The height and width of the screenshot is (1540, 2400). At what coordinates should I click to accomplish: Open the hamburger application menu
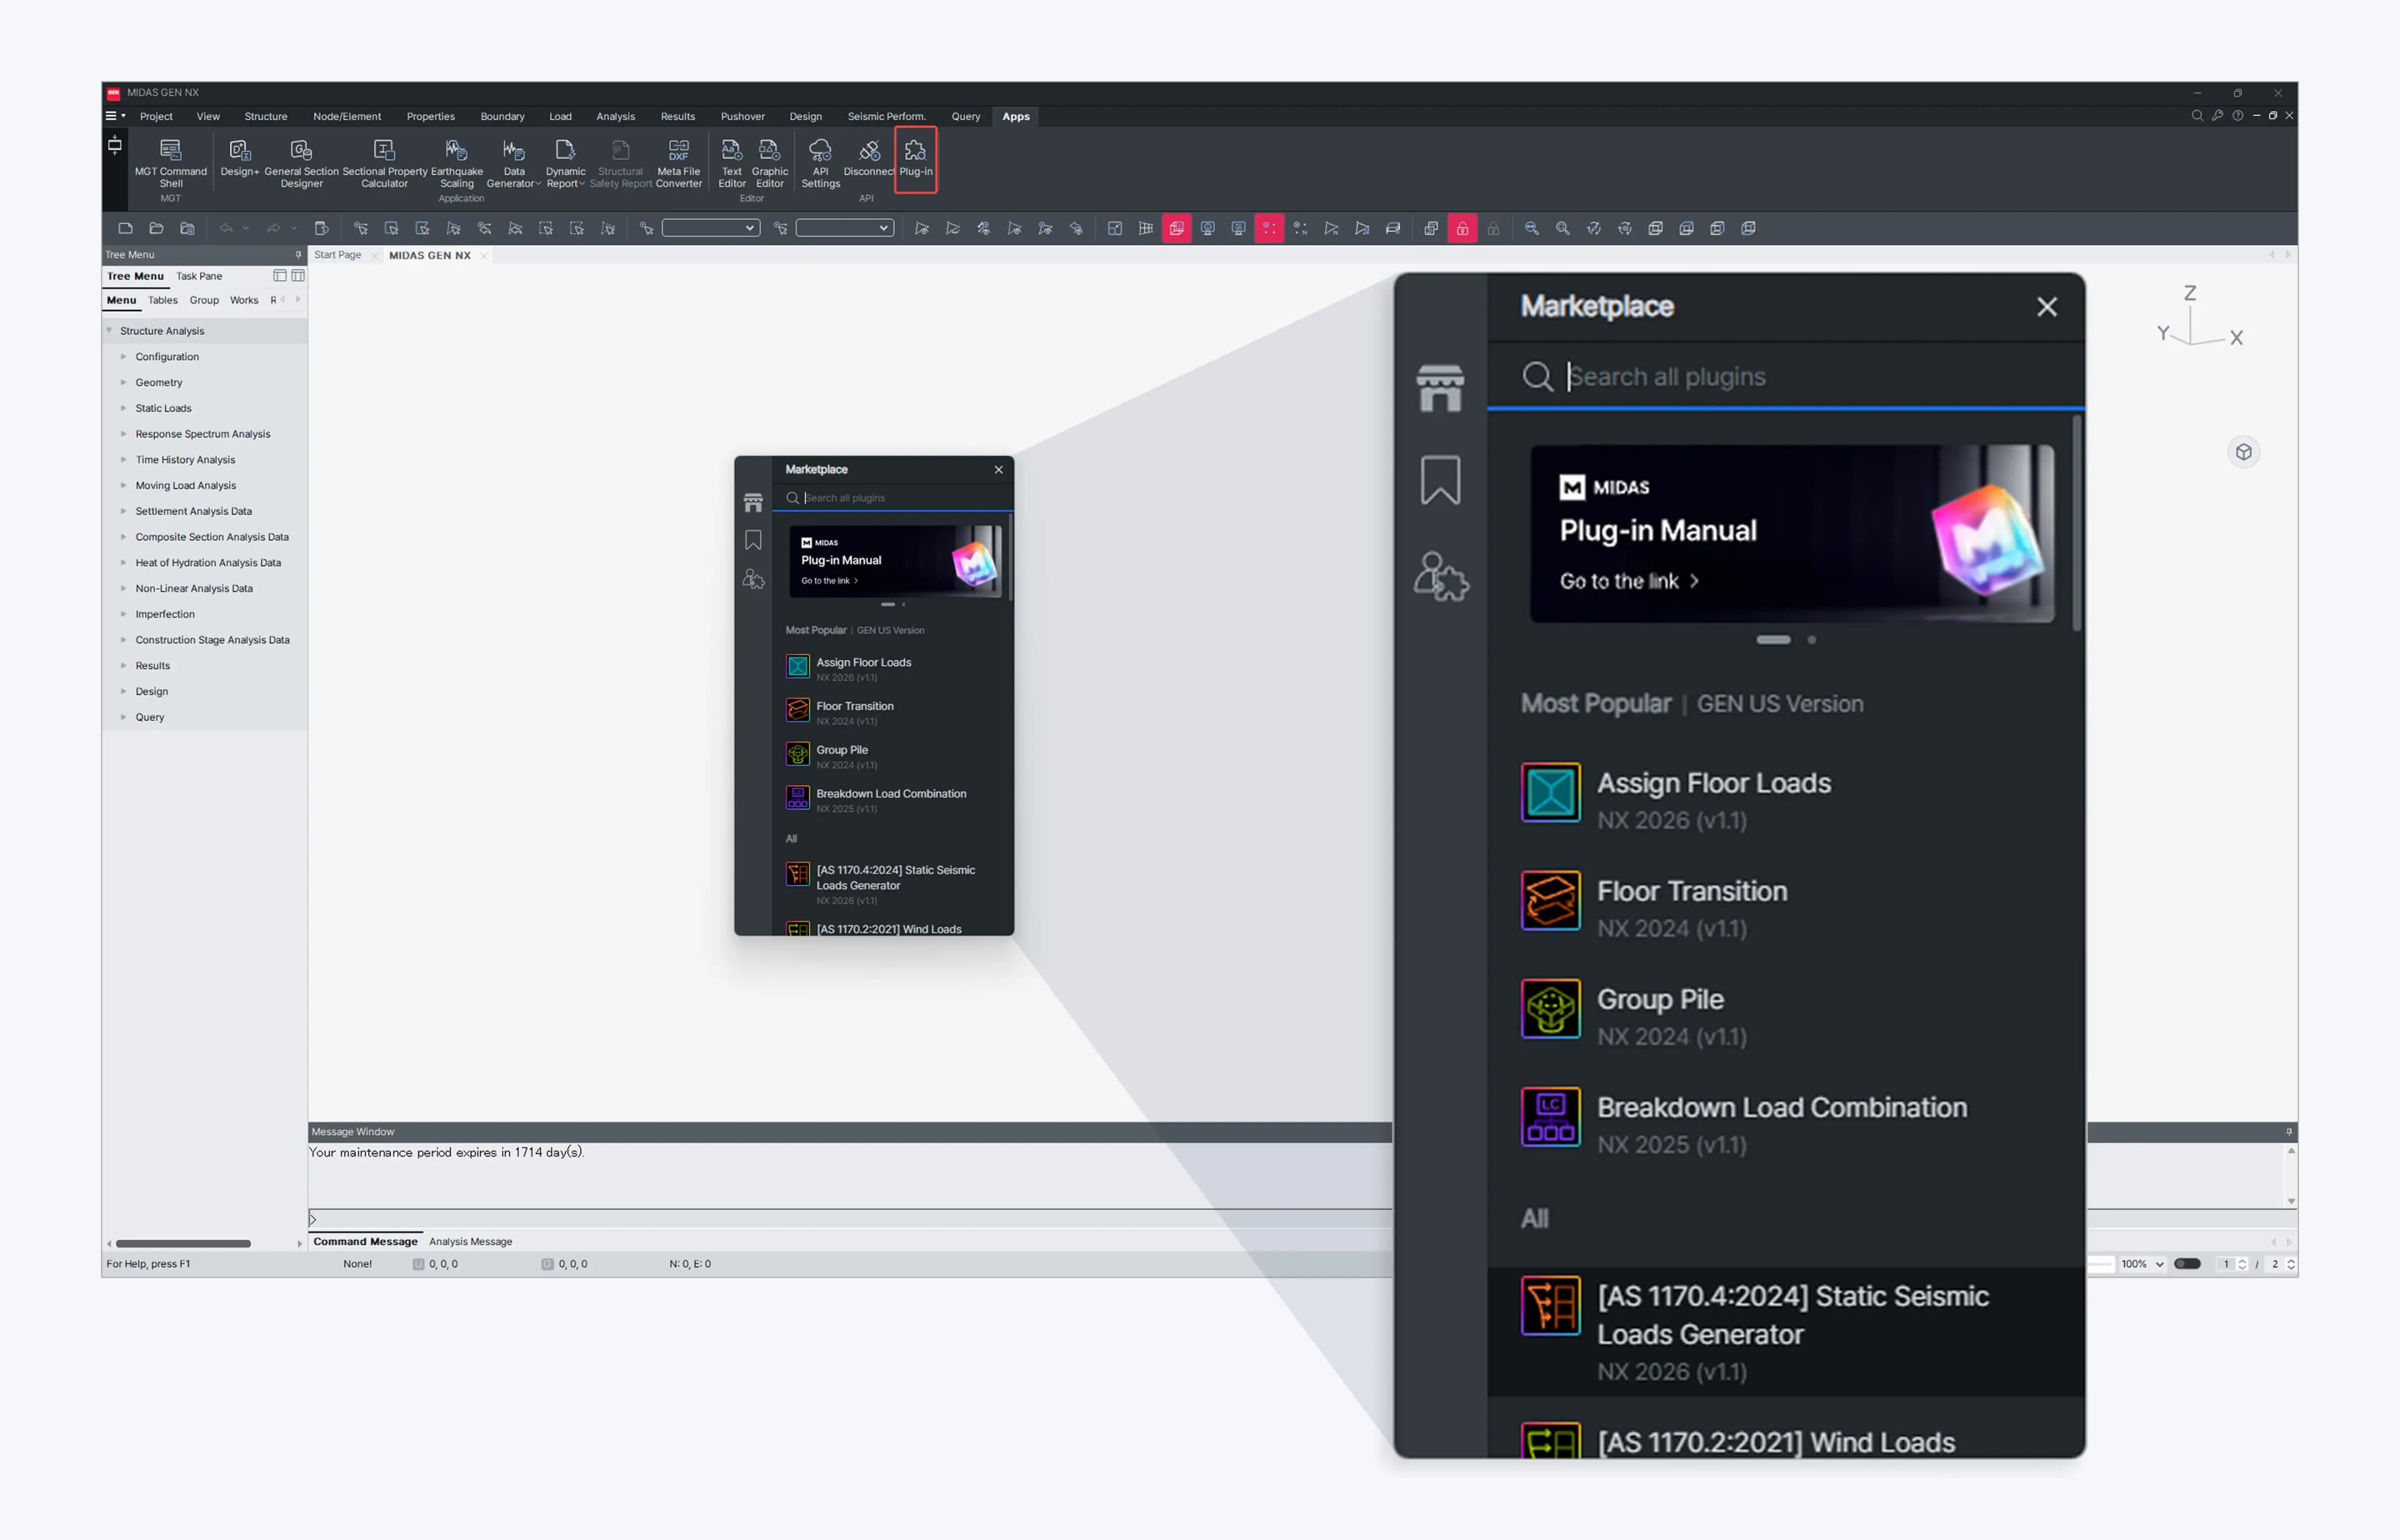(115, 116)
